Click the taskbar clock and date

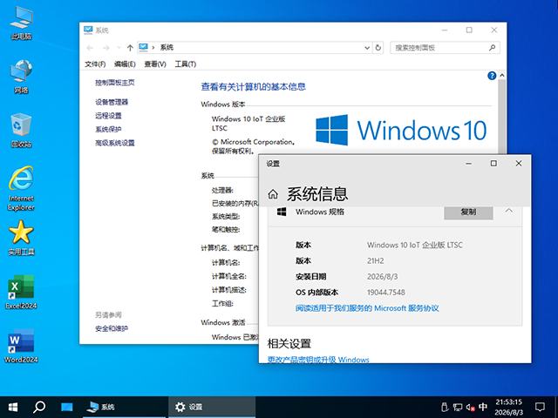[509, 407]
